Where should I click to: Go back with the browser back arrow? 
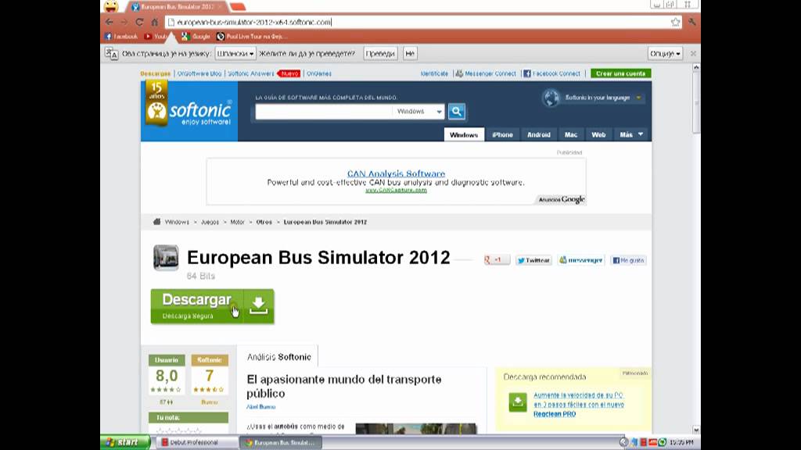109,22
